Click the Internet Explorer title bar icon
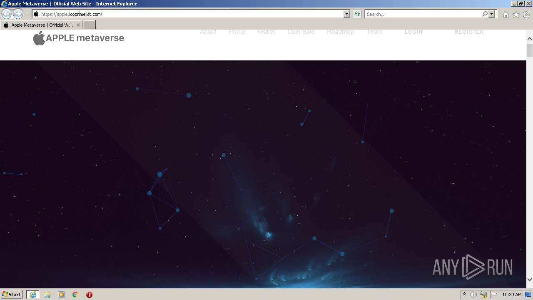The height and width of the screenshot is (300, 533). pos(4,4)
